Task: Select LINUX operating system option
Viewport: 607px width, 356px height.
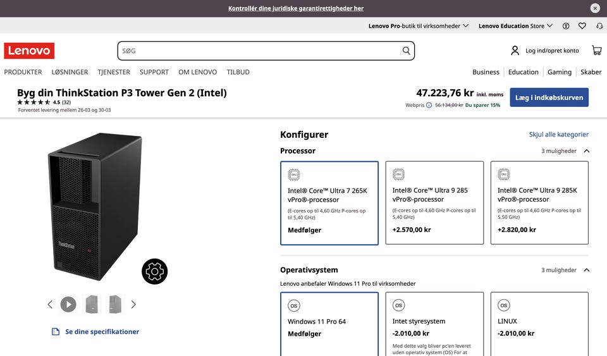Action: click(539, 324)
